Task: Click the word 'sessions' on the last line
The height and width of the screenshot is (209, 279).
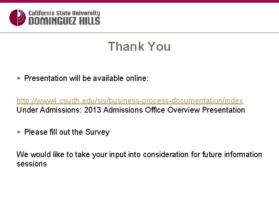Action: pyautogui.click(x=31, y=164)
